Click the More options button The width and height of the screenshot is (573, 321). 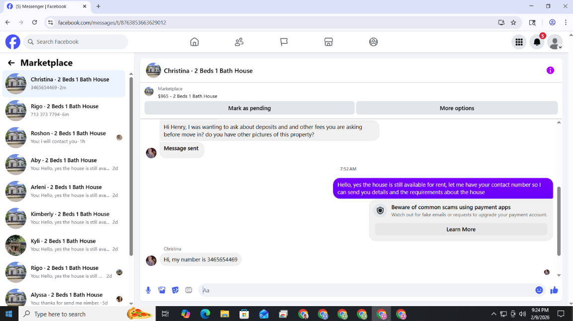pos(457,108)
